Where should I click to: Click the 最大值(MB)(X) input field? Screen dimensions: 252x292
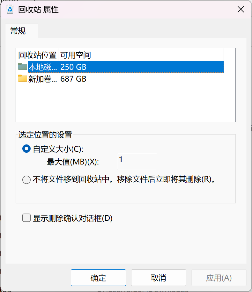(x=137, y=161)
